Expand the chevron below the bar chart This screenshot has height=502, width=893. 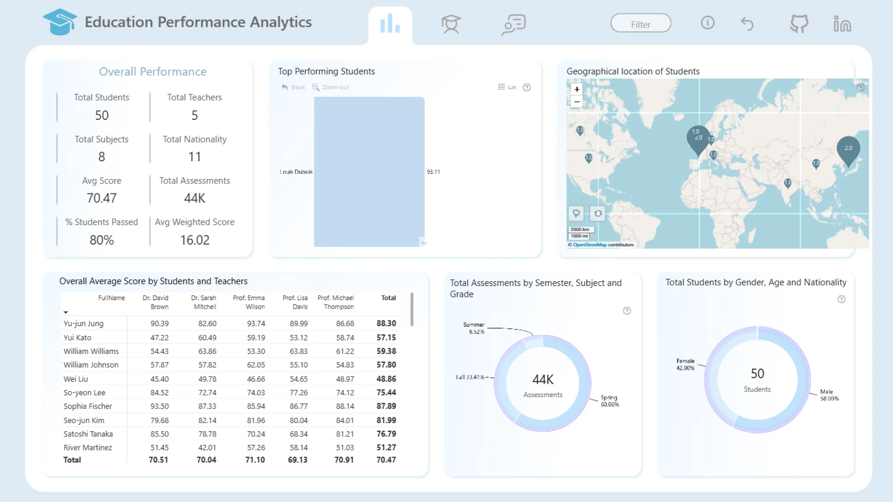click(x=424, y=243)
